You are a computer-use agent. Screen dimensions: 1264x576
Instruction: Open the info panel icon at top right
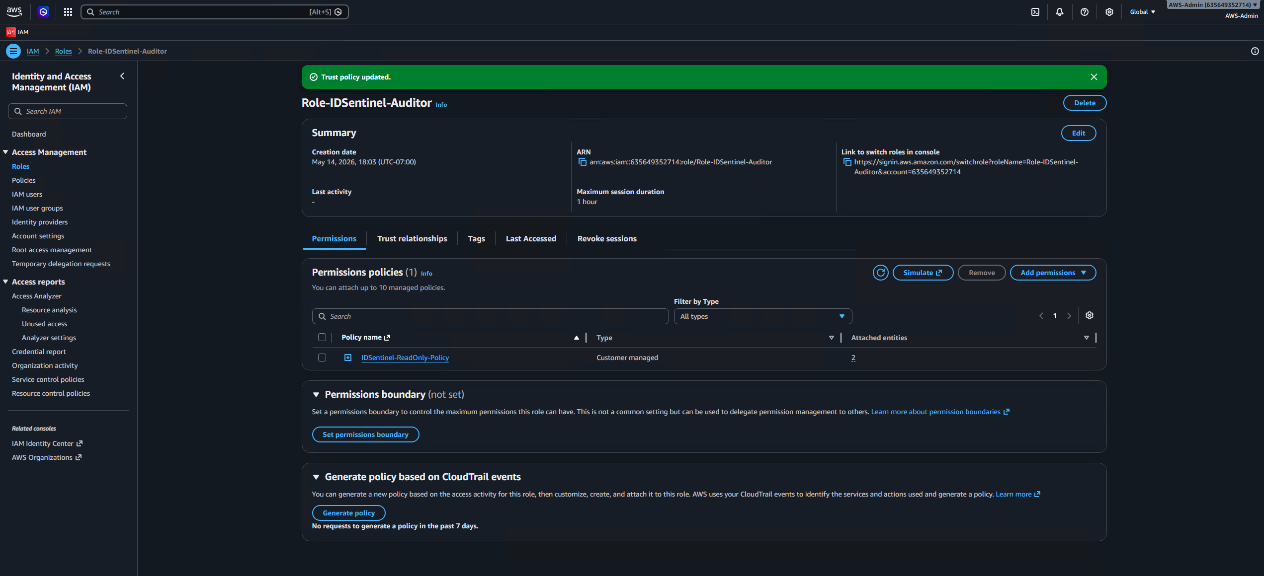[1255, 51]
